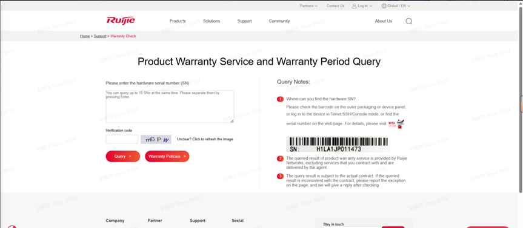Image resolution: width=523 pixels, height=228 pixels.
Task: Open the Community menu
Action: click(x=279, y=21)
